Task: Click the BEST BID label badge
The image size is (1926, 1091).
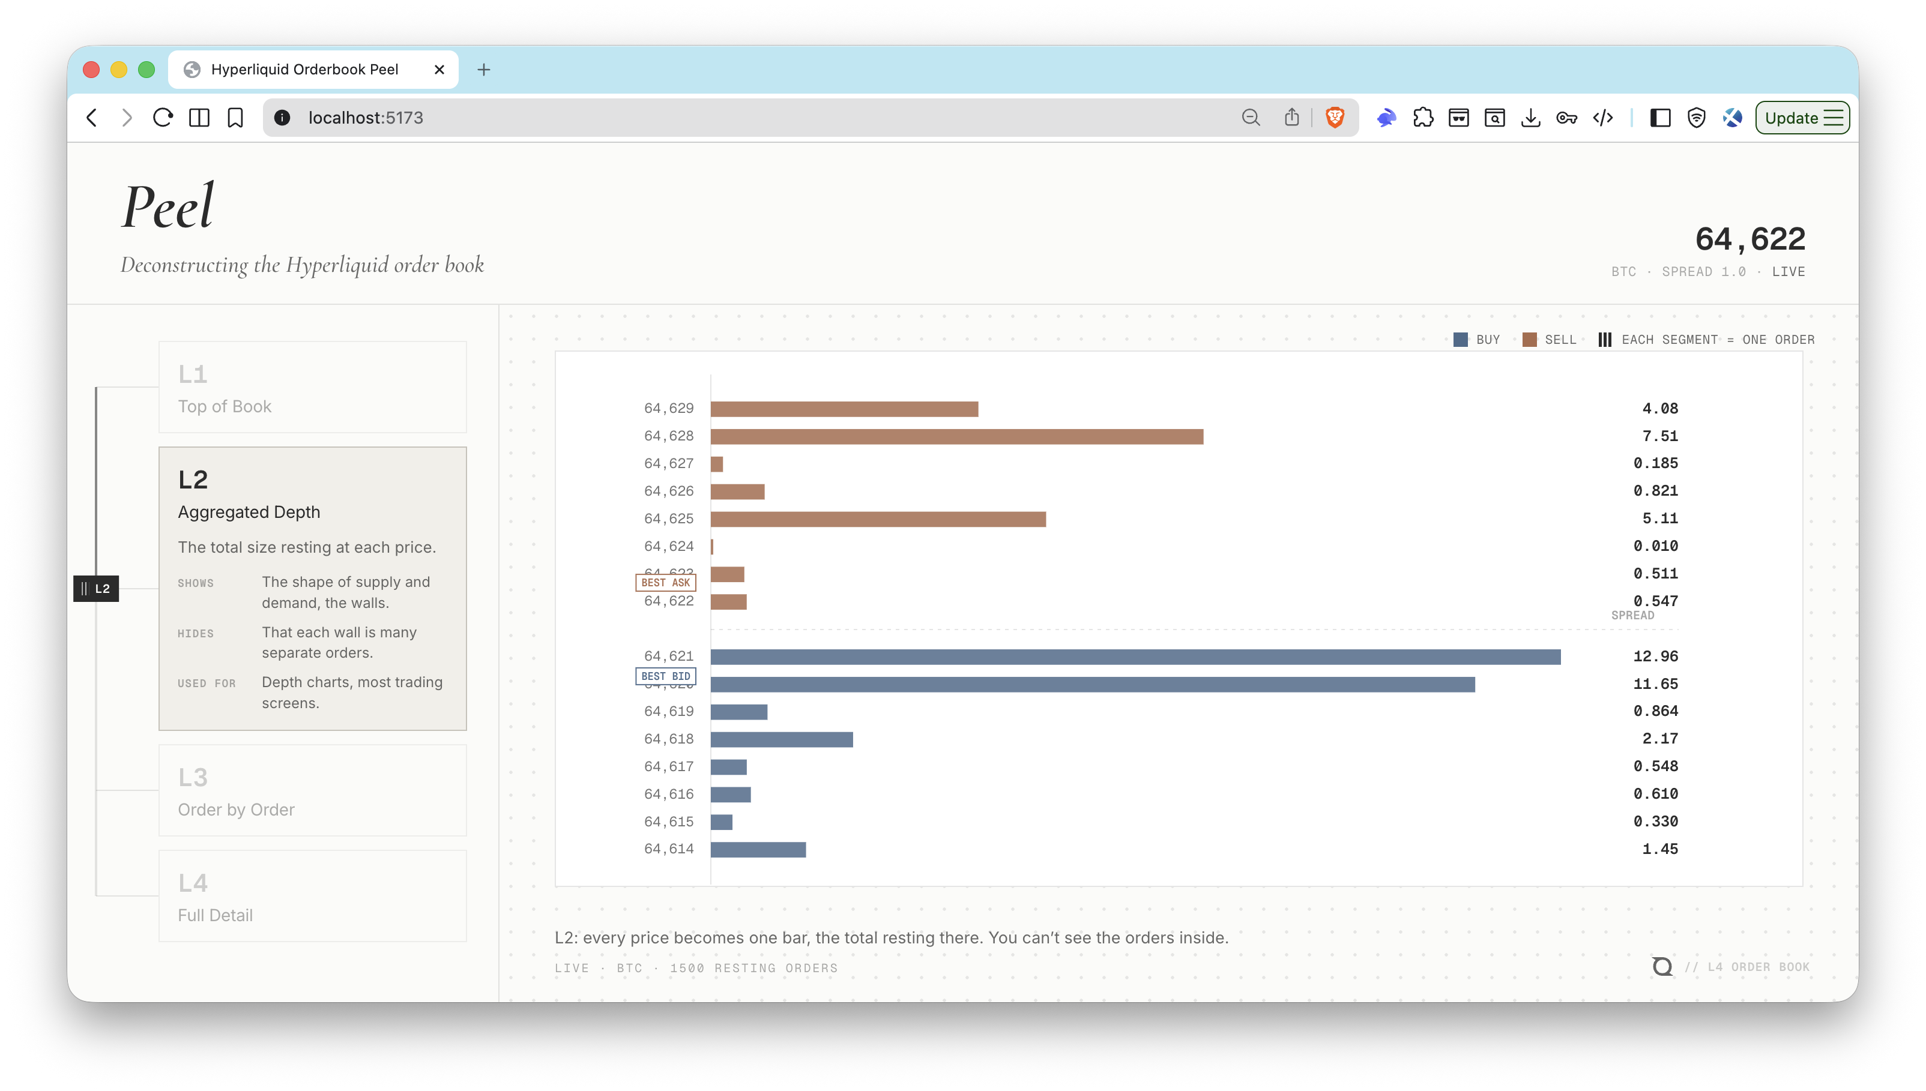Action: (x=665, y=676)
